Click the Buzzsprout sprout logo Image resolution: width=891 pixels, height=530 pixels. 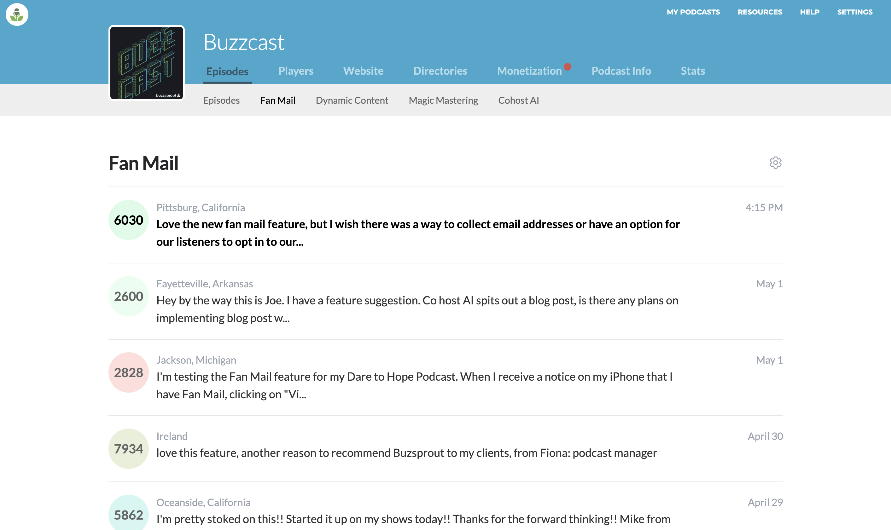pyautogui.click(x=17, y=14)
